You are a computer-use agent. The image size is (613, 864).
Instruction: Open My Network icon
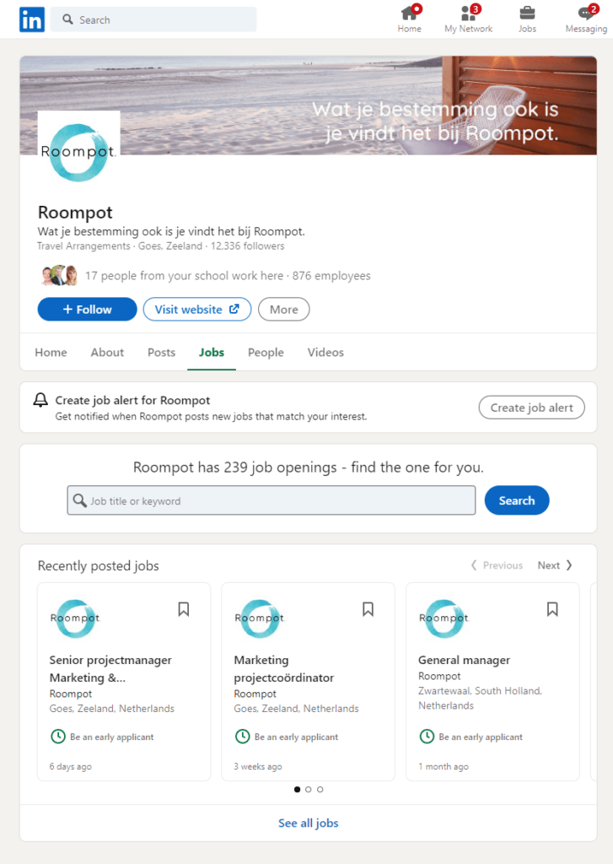point(469,13)
